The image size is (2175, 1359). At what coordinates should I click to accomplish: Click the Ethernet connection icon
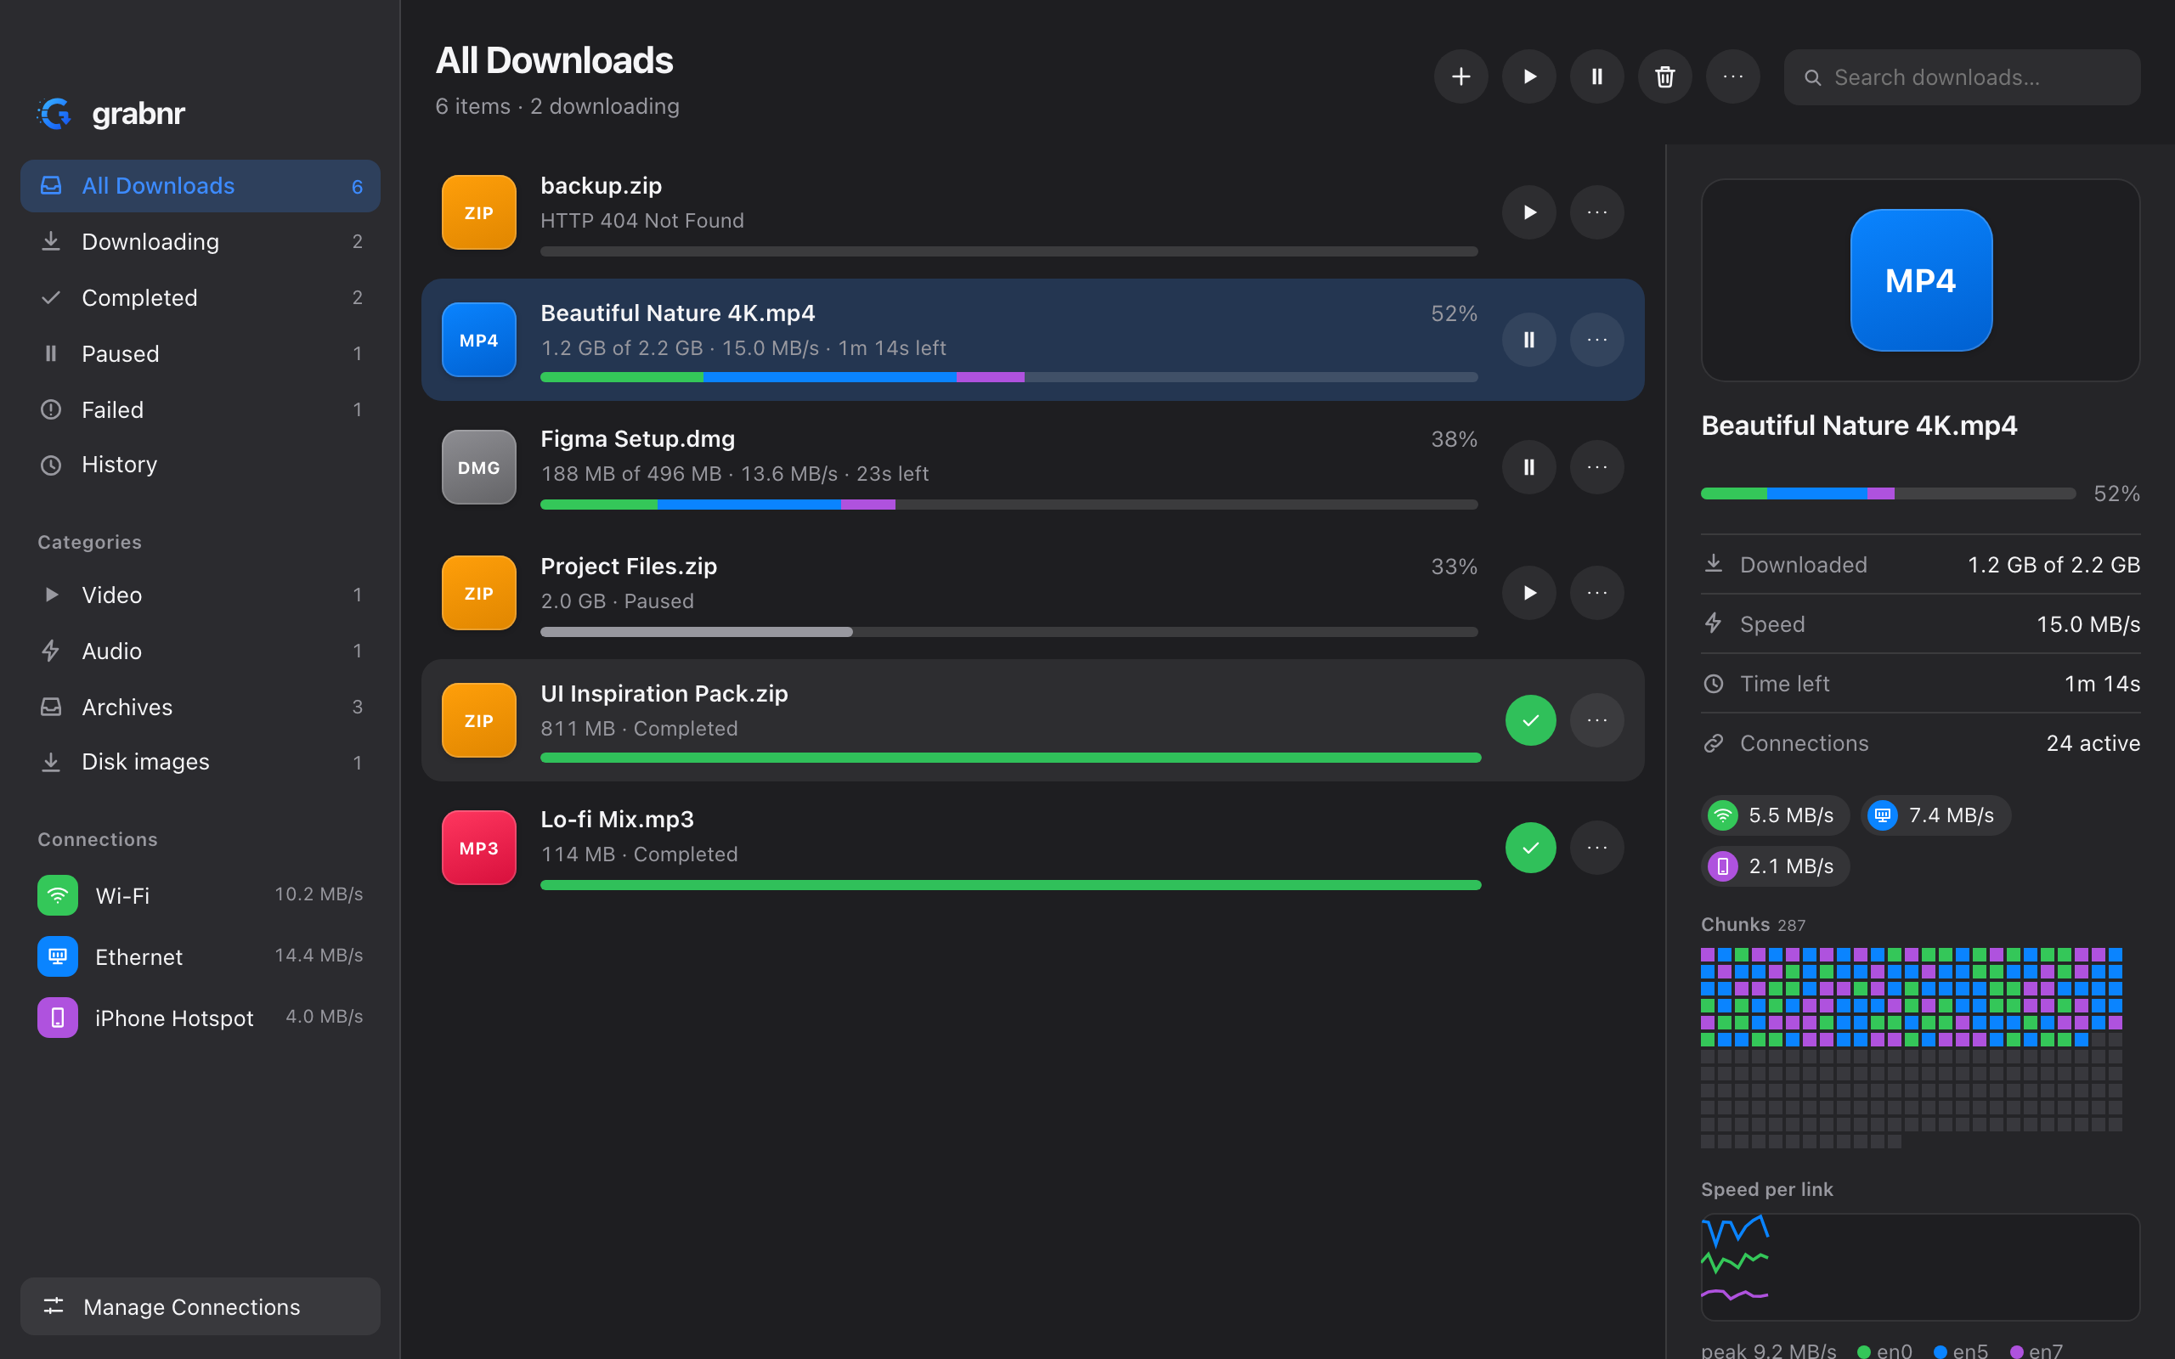58,956
